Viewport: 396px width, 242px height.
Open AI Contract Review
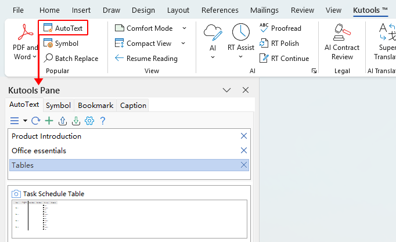[x=342, y=42]
